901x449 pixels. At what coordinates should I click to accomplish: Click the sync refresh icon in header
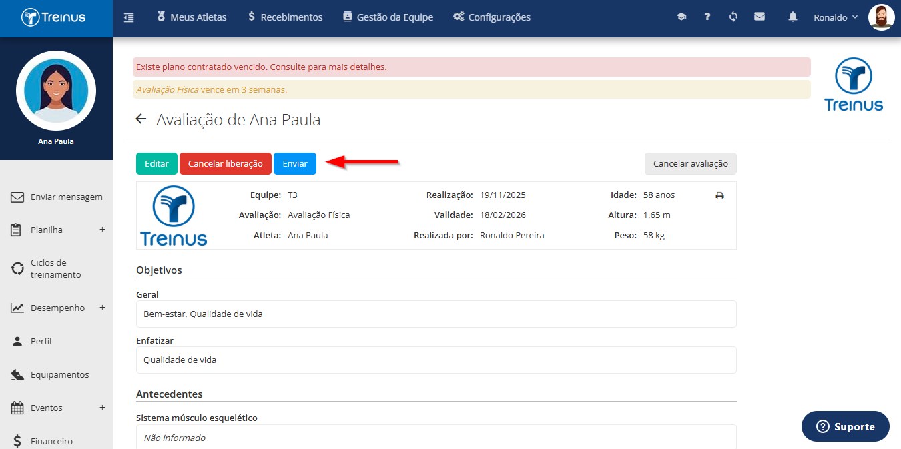(733, 17)
